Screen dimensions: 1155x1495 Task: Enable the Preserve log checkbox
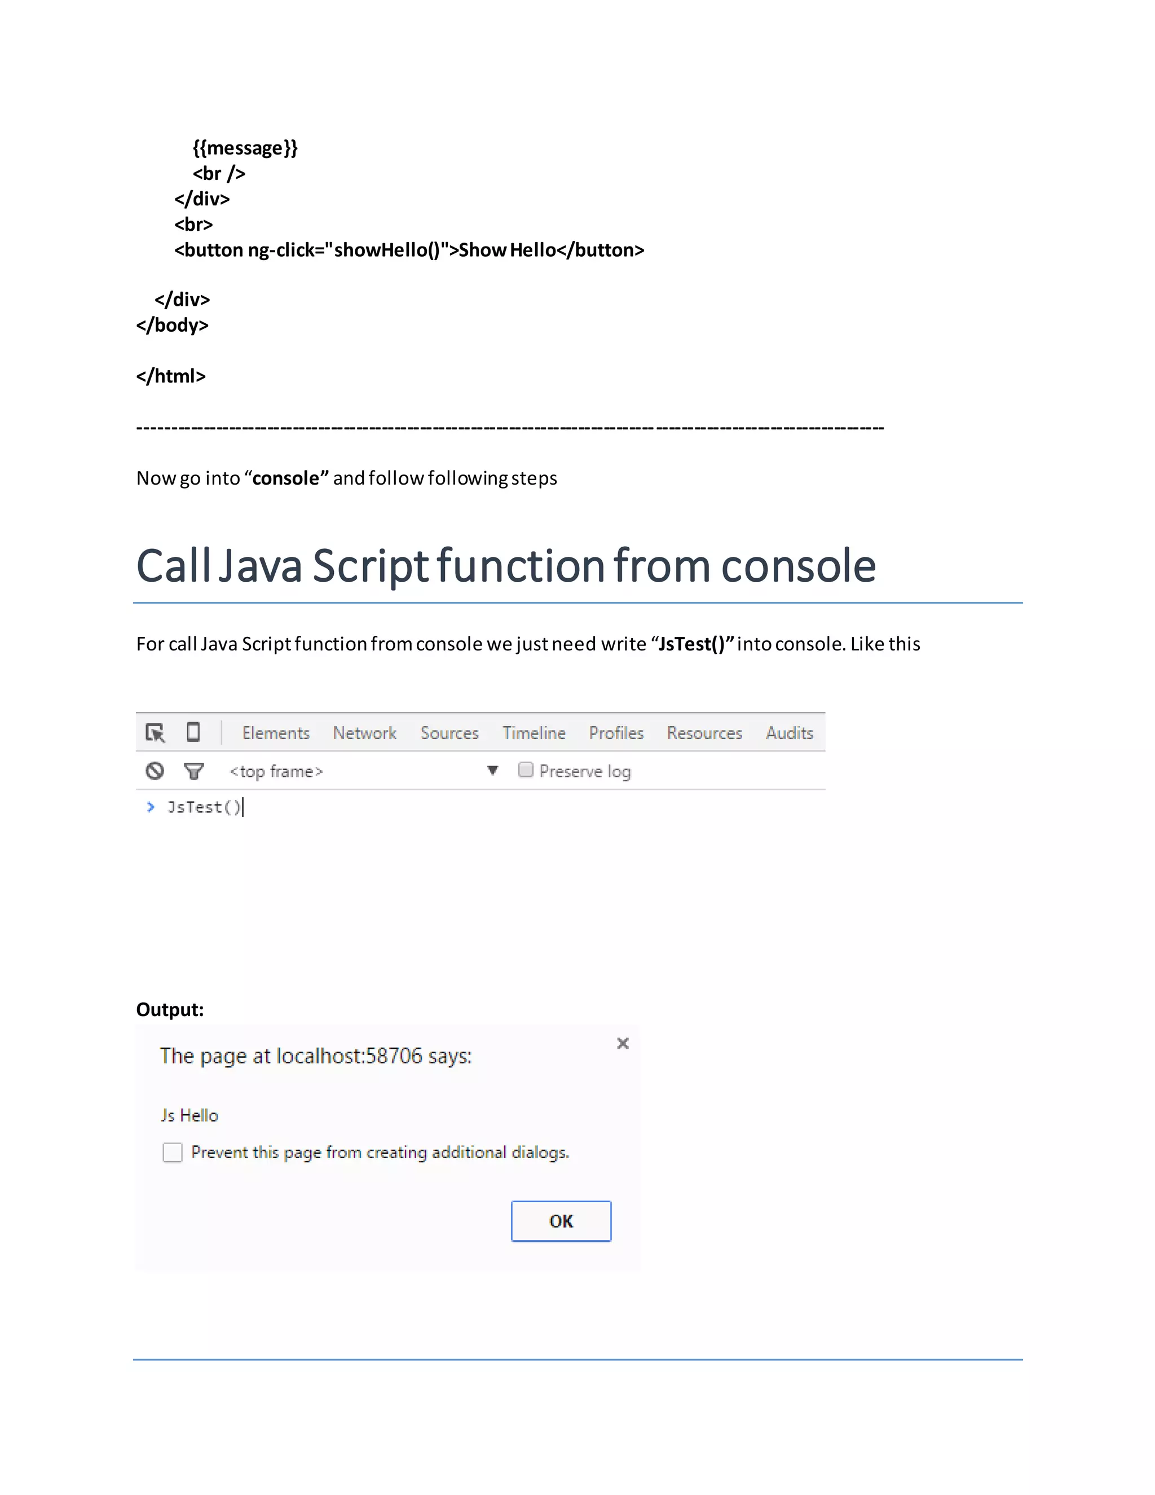[x=526, y=770]
